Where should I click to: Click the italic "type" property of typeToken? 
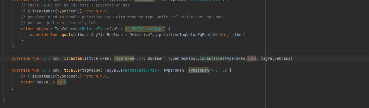(252, 58)
